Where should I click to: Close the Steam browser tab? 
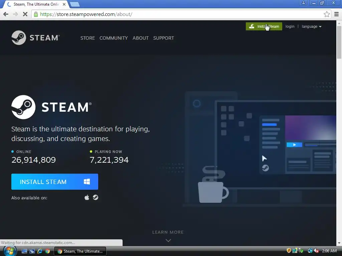pos(64,4)
